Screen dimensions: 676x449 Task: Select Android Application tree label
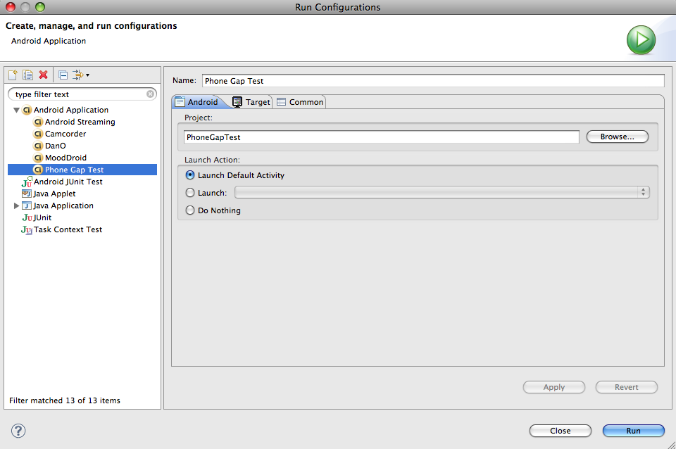point(71,110)
